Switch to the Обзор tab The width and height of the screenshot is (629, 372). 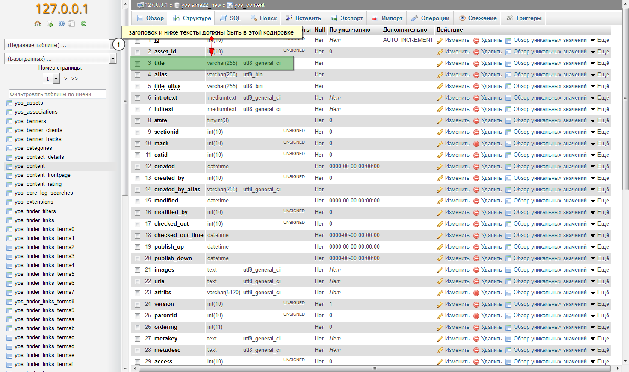(150, 18)
